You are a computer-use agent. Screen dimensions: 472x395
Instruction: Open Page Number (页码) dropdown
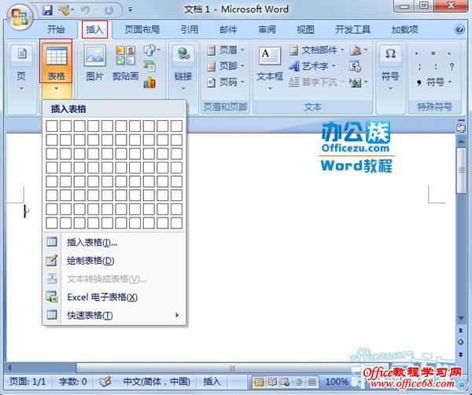point(226,82)
